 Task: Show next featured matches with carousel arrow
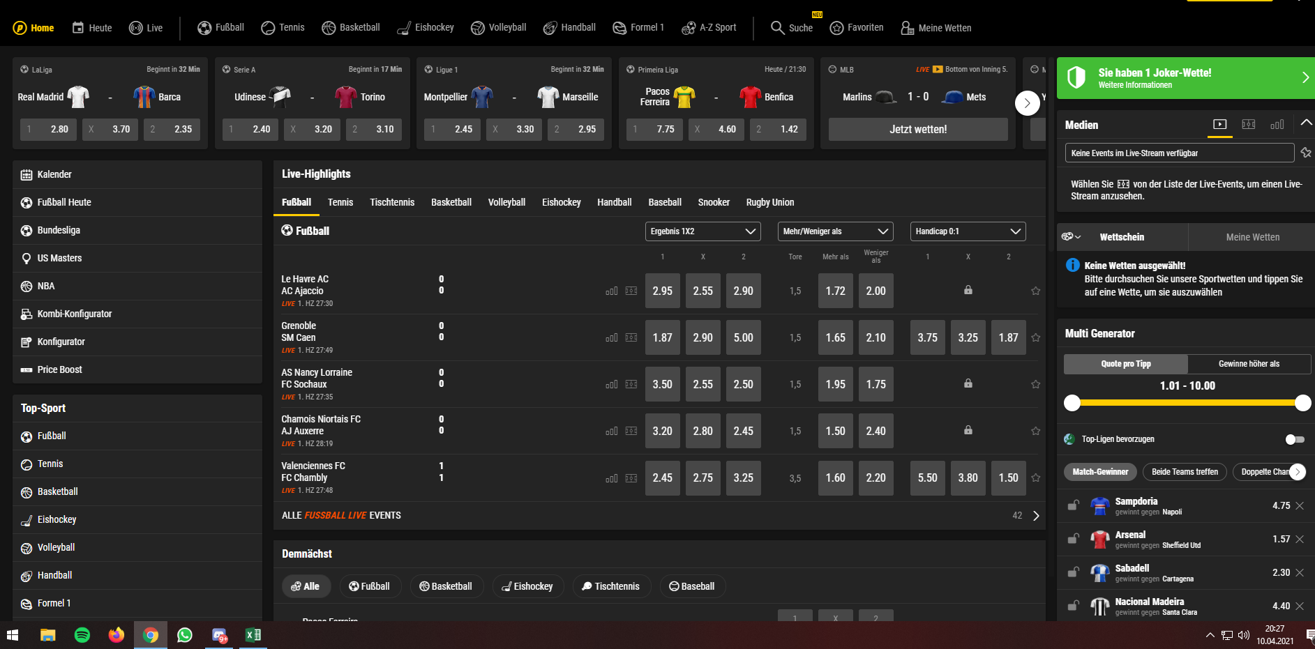(x=1027, y=103)
